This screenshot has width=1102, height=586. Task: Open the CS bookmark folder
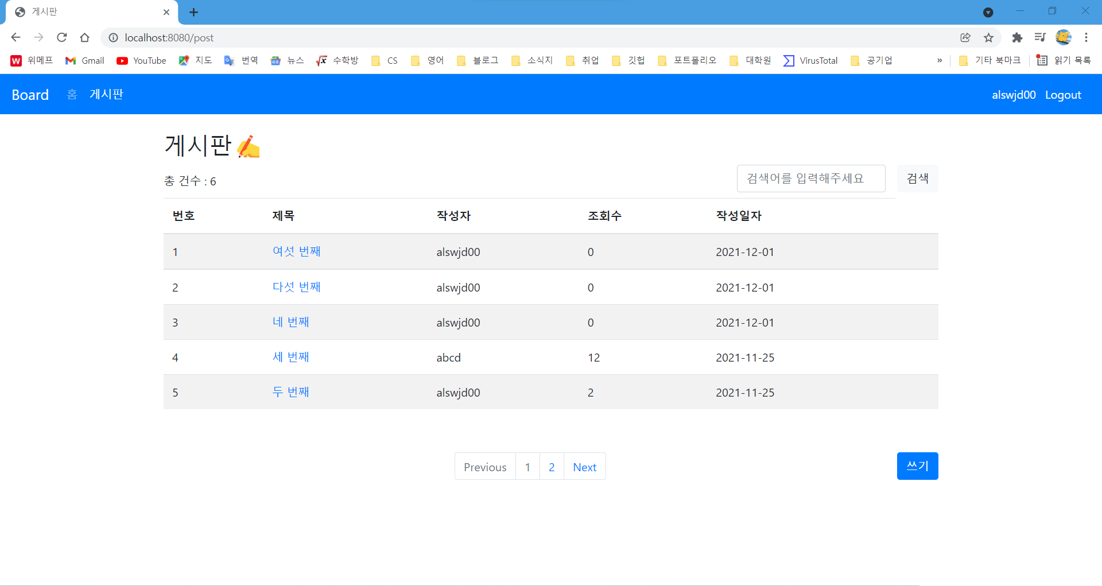pyautogui.click(x=385, y=60)
